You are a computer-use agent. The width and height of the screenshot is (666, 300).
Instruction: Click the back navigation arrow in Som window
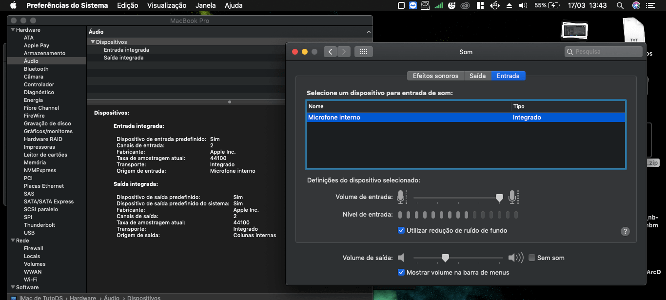329,51
